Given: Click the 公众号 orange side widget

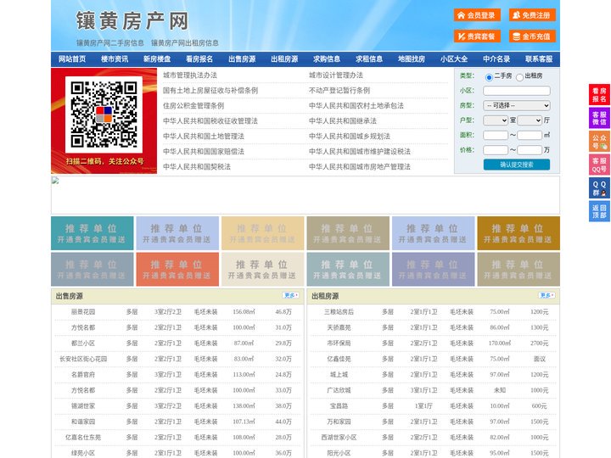Looking at the screenshot, I should (x=599, y=142).
